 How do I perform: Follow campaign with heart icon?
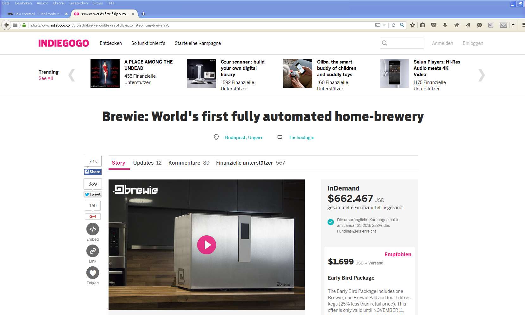pos(93,273)
